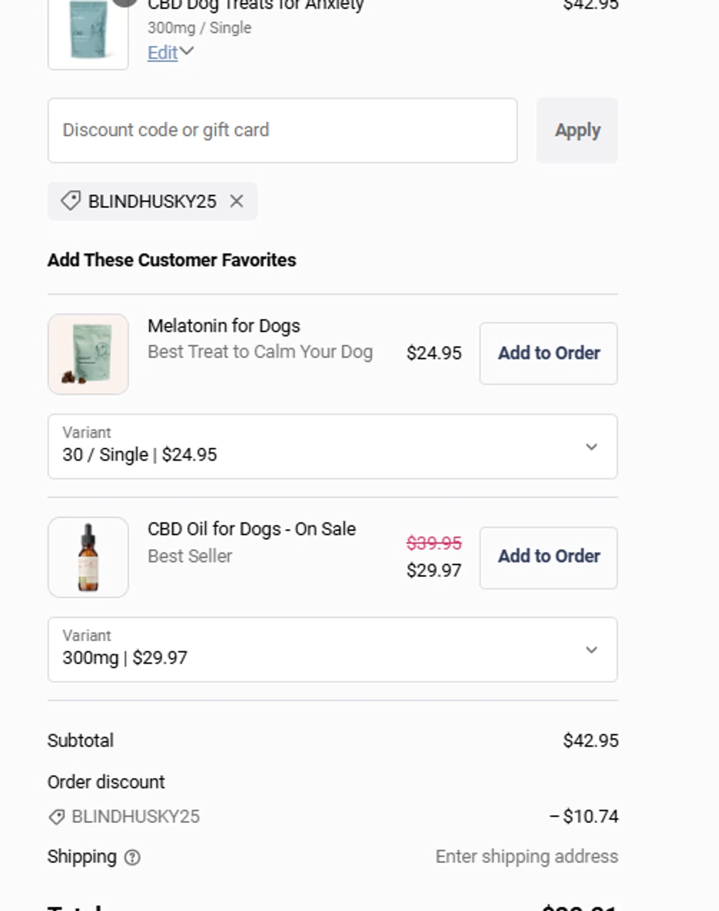
Task: Expand the Edit chevron for CBD Dog Treats
Action: (187, 52)
